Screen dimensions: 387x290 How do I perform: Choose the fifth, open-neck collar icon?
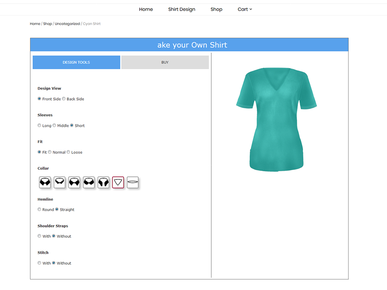[x=103, y=182]
